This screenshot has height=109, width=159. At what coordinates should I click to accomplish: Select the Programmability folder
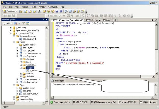click(x=26, y=99)
